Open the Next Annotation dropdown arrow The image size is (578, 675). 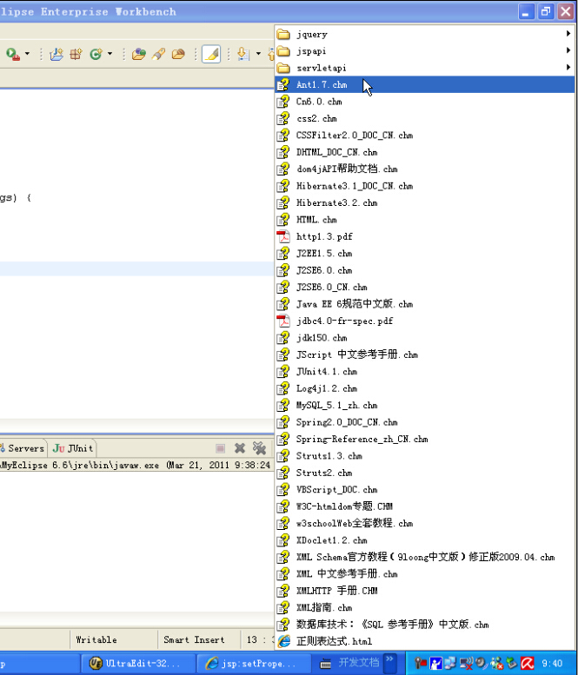click(258, 54)
